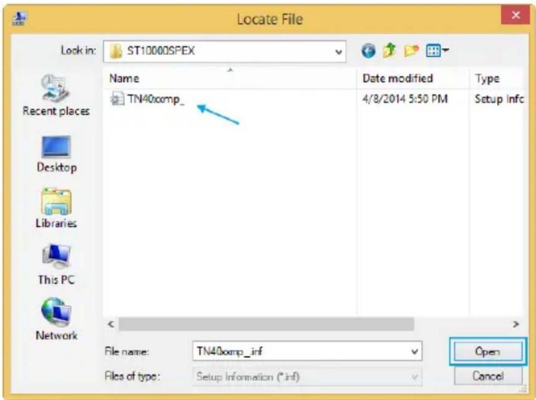536x400 pixels.
Task: Cancel the Locate File dialog
Action: pos(488,376)
